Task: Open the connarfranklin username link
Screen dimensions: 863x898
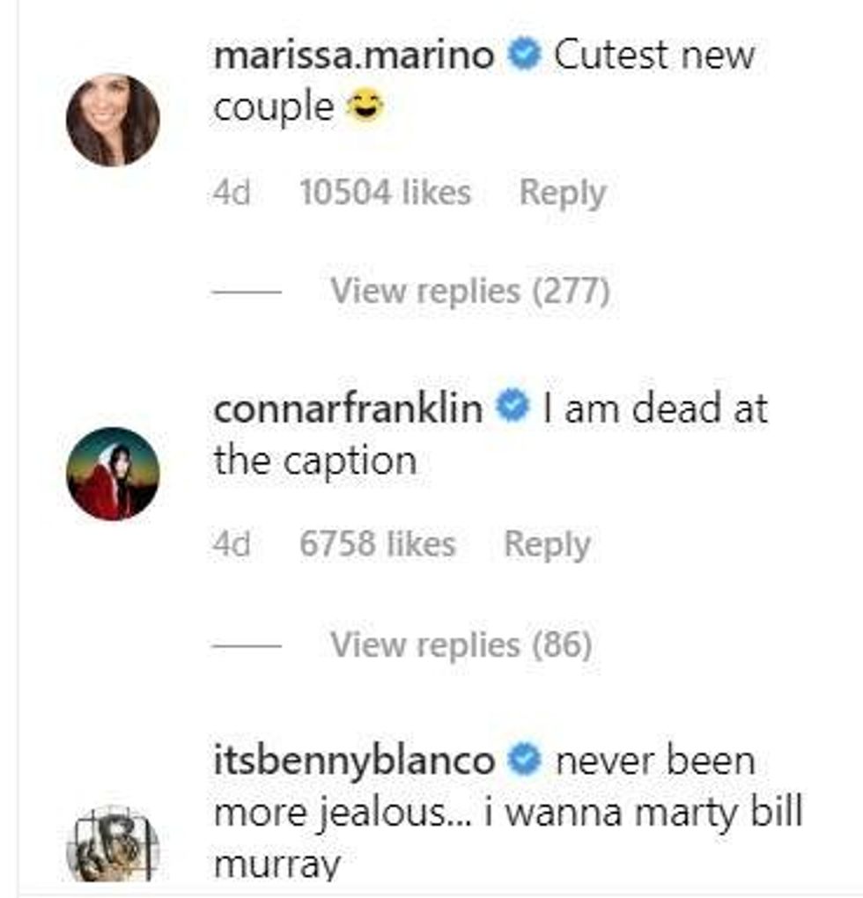Action: point(347,409)
